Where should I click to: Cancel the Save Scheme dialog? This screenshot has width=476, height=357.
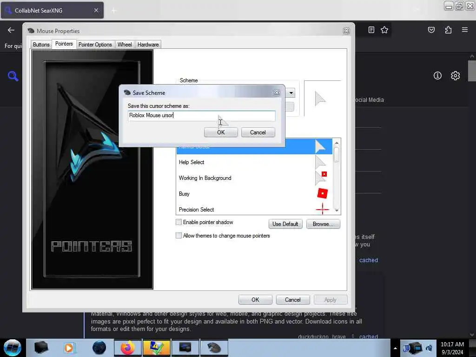(258, 132)
